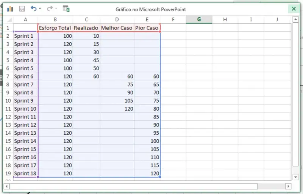Select the 'Sprint 3' cell
The image size is (303, 194).
click(x=25, y=52)
